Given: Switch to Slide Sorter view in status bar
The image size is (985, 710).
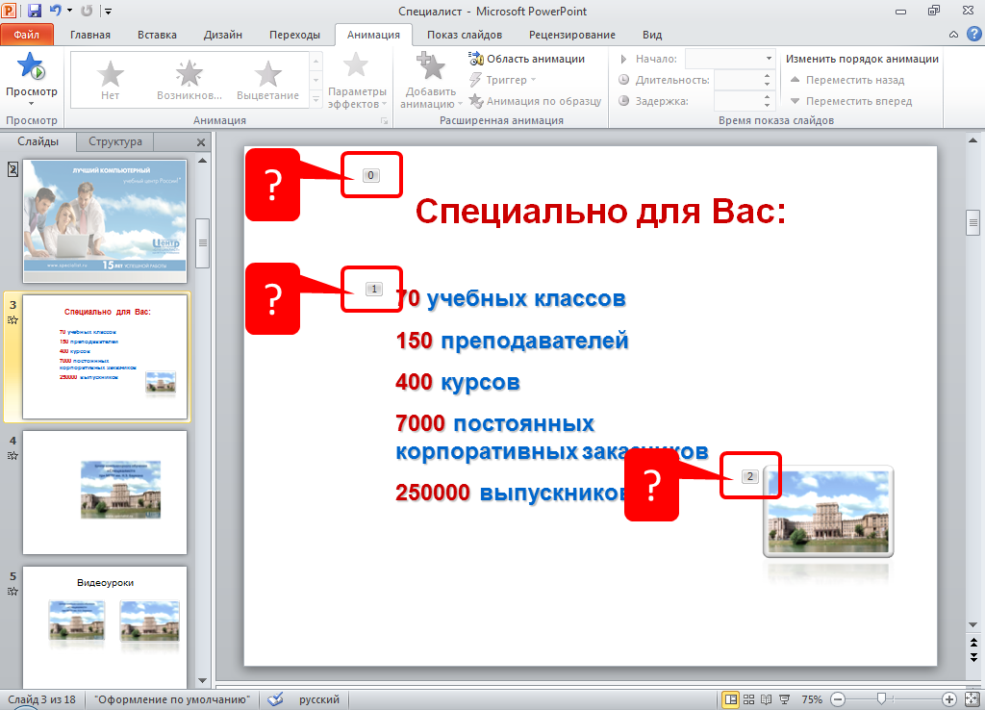Looking at the screenshot, I should point(748,699).
